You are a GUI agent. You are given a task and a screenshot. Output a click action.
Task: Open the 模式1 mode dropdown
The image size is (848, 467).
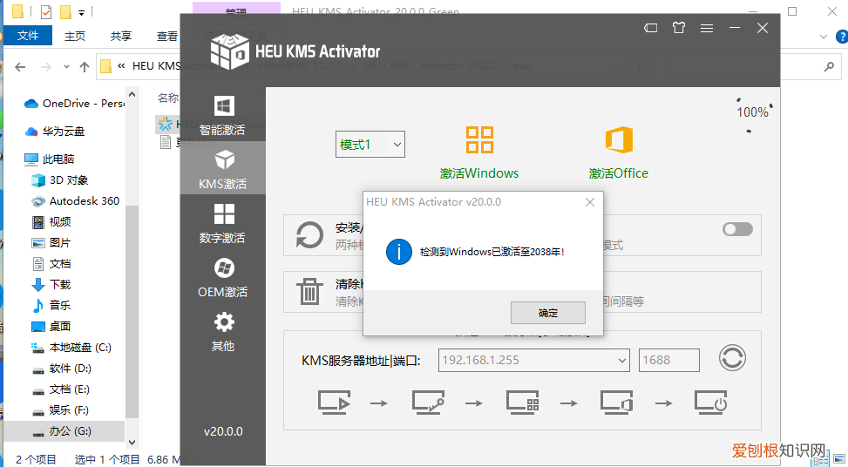370,145
